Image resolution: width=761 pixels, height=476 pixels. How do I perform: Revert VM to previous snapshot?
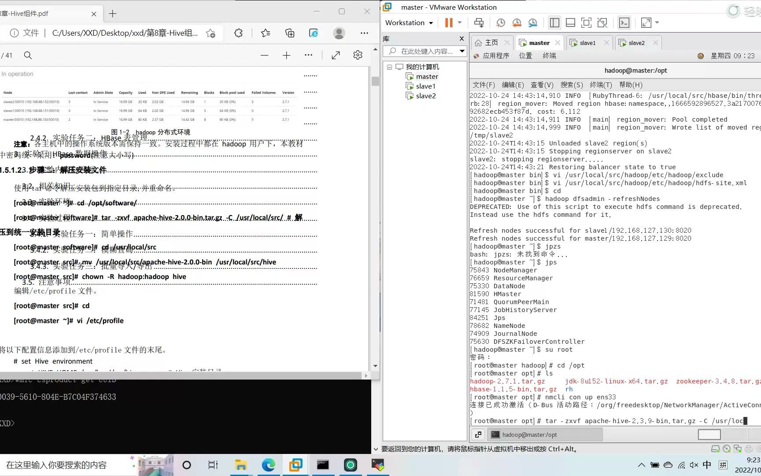pos(517,22)
